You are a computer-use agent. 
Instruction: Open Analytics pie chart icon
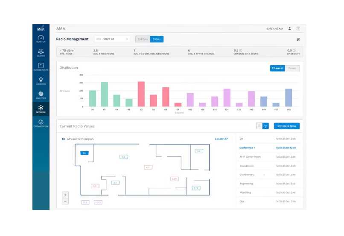coord(41,95)
